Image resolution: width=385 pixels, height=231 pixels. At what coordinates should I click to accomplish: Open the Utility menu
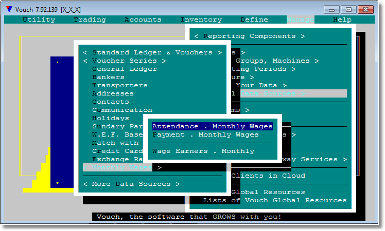(x=39, y=20)
